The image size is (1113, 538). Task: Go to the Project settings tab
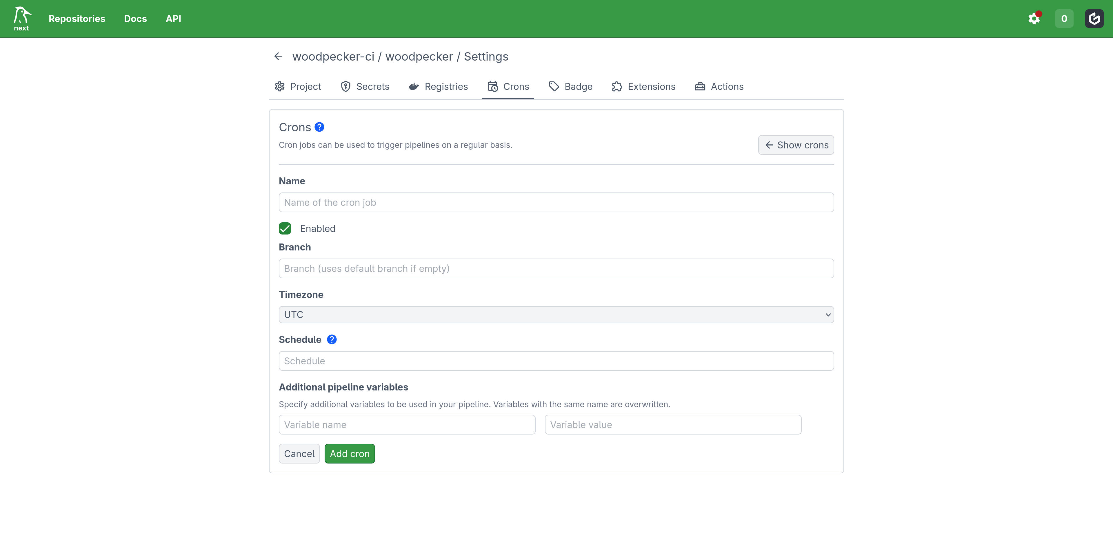(298, 86)
